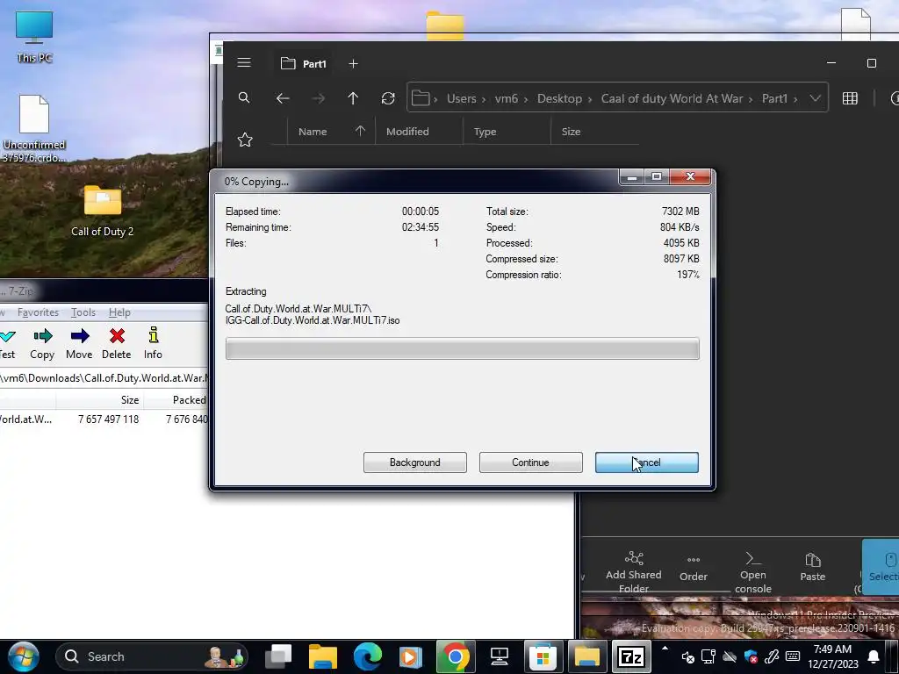The width and height of the screenshot is (899, 674).
Task: Open the Tools menu in 7-Zip
Action: pos(83,312)
